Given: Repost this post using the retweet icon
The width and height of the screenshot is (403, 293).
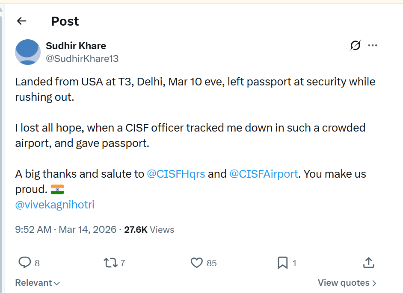Looking at the screenshot, I should 110,263.
